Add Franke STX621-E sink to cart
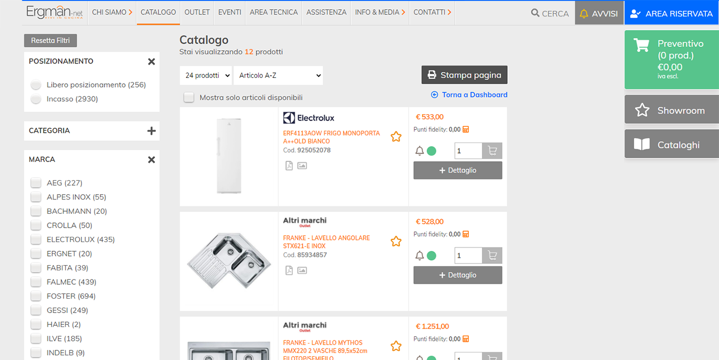This screenshot has height=360, width=719. [492, 255]
